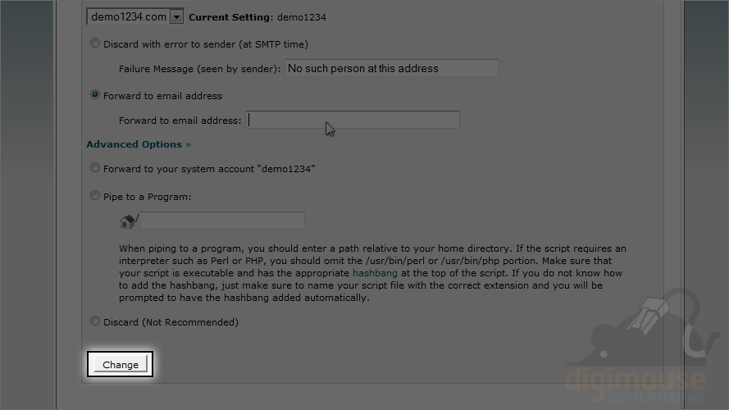Open the hashbang link
Screen dimensions: 729x410
coord(375,273)
